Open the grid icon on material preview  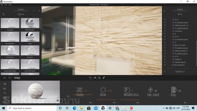(x=58, y=101)
